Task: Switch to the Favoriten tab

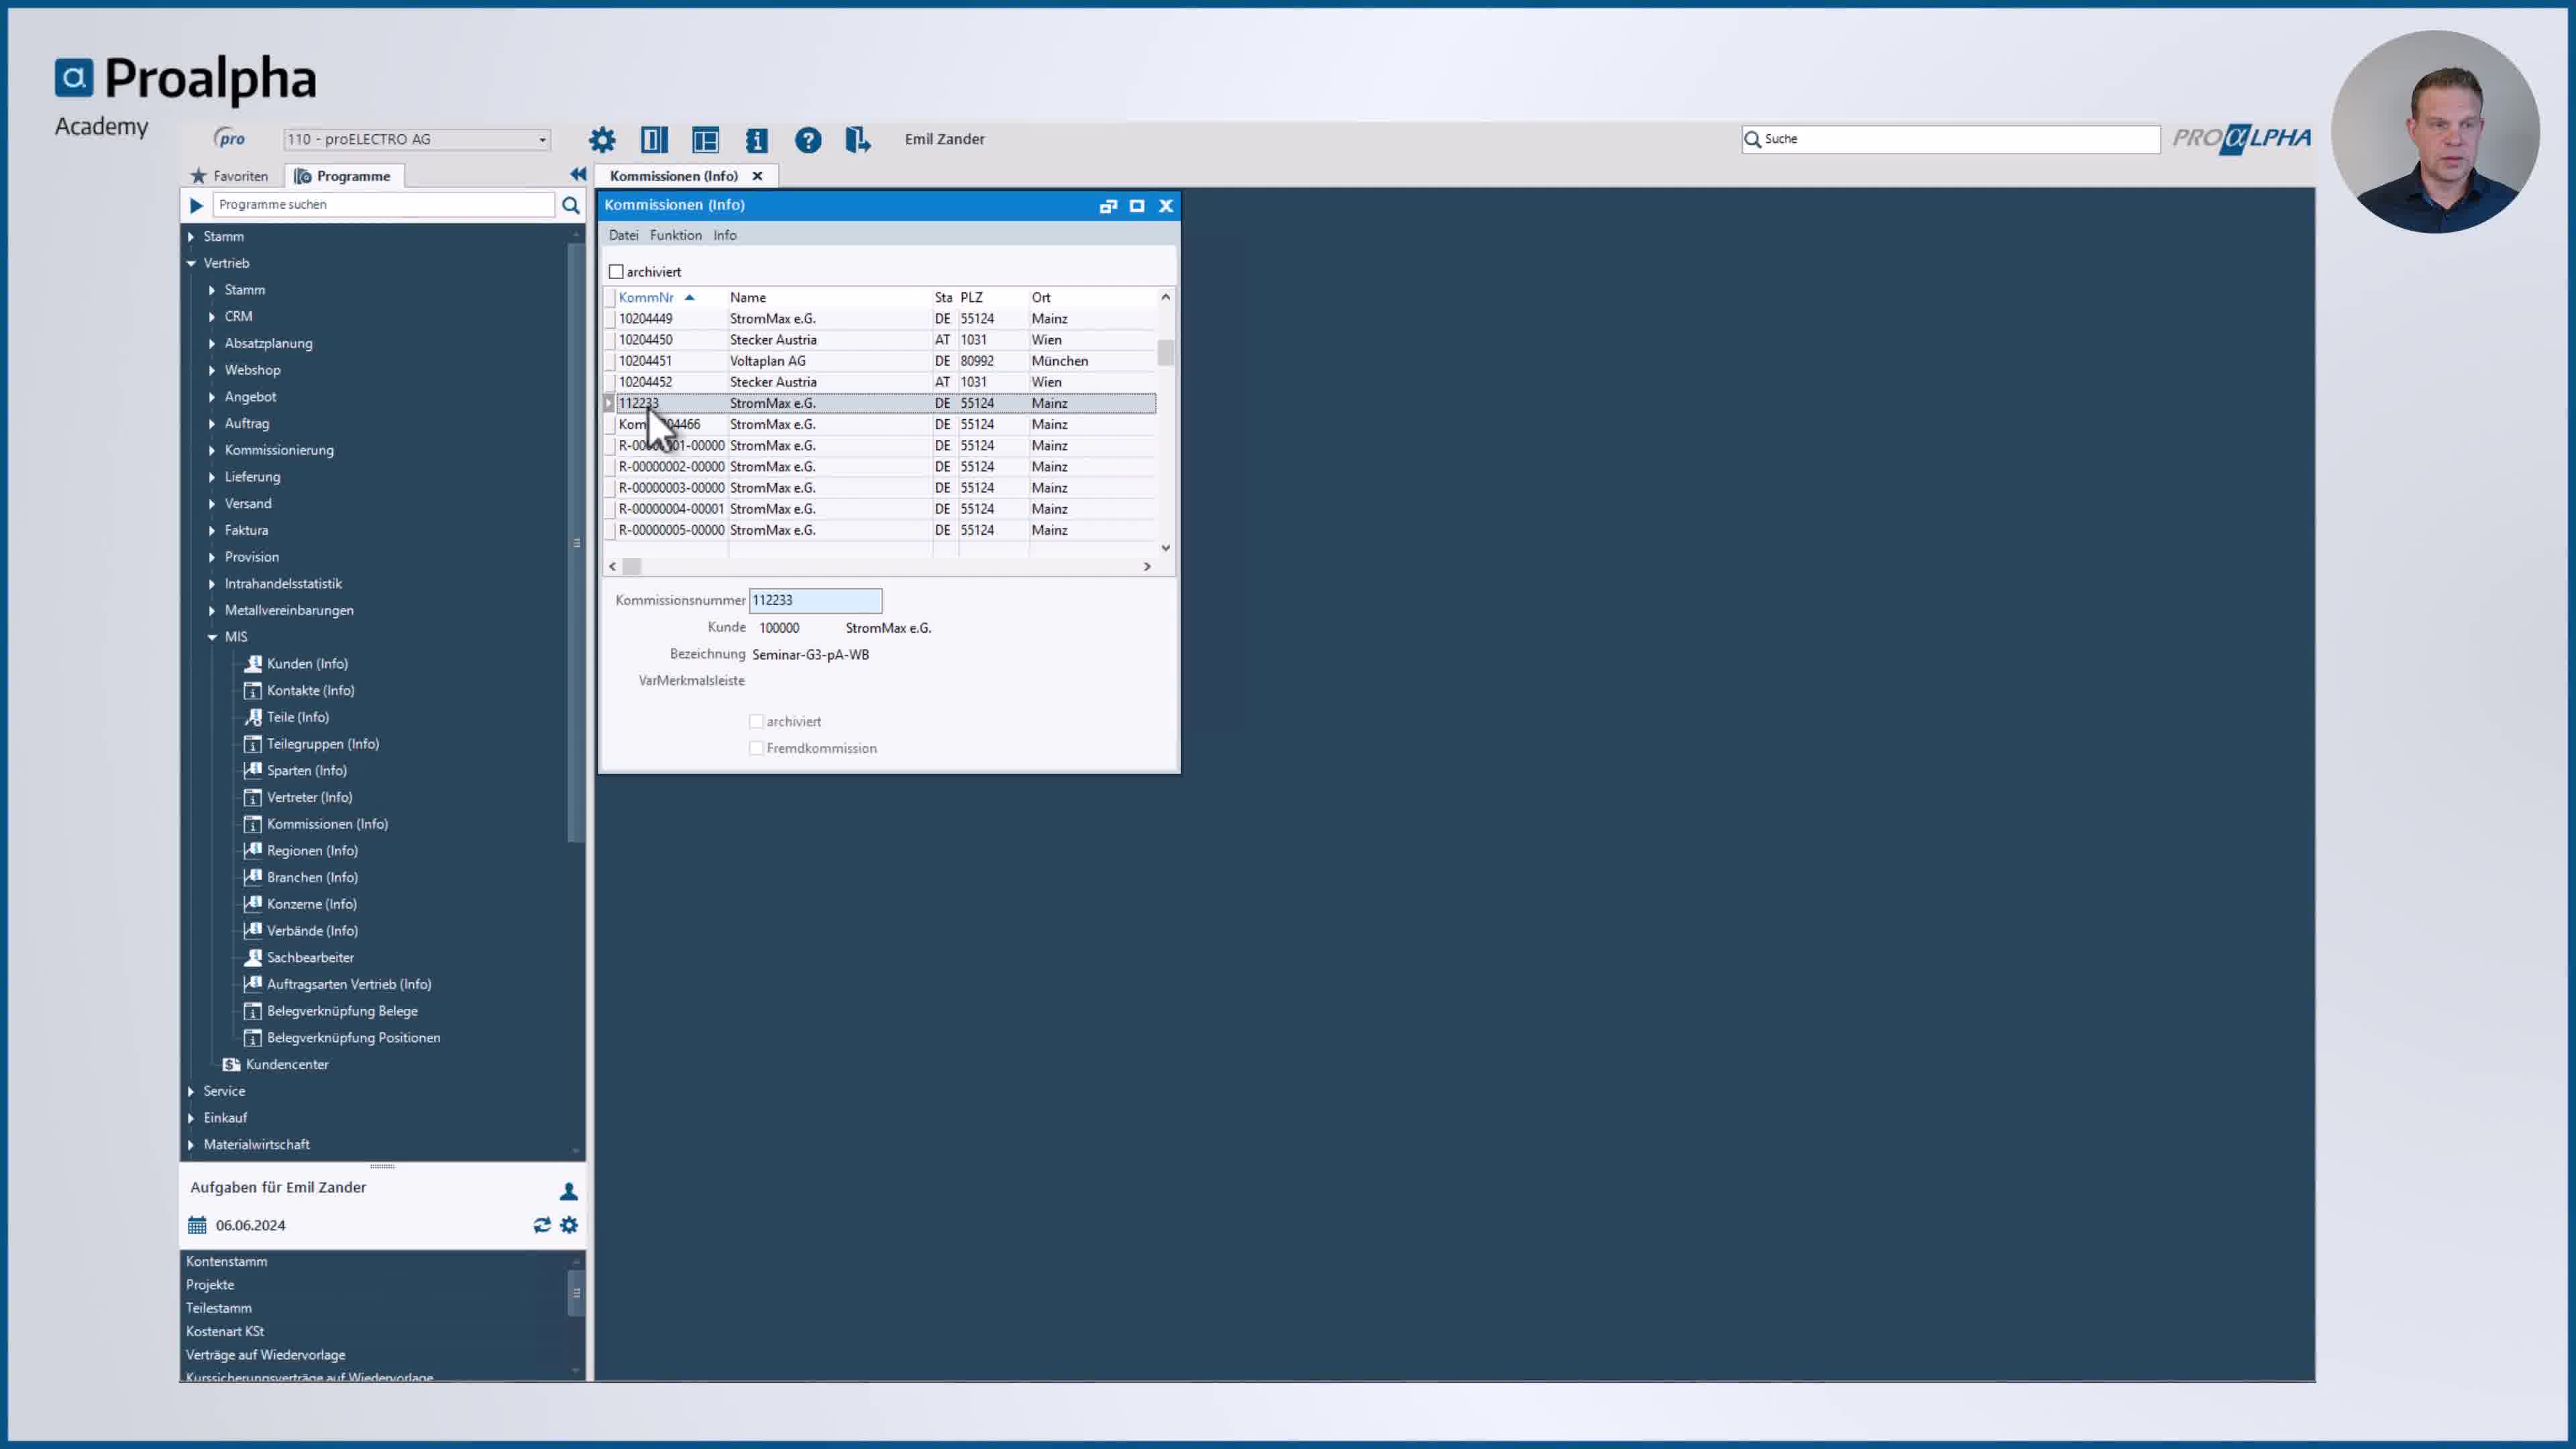Action: coord(230,176)
